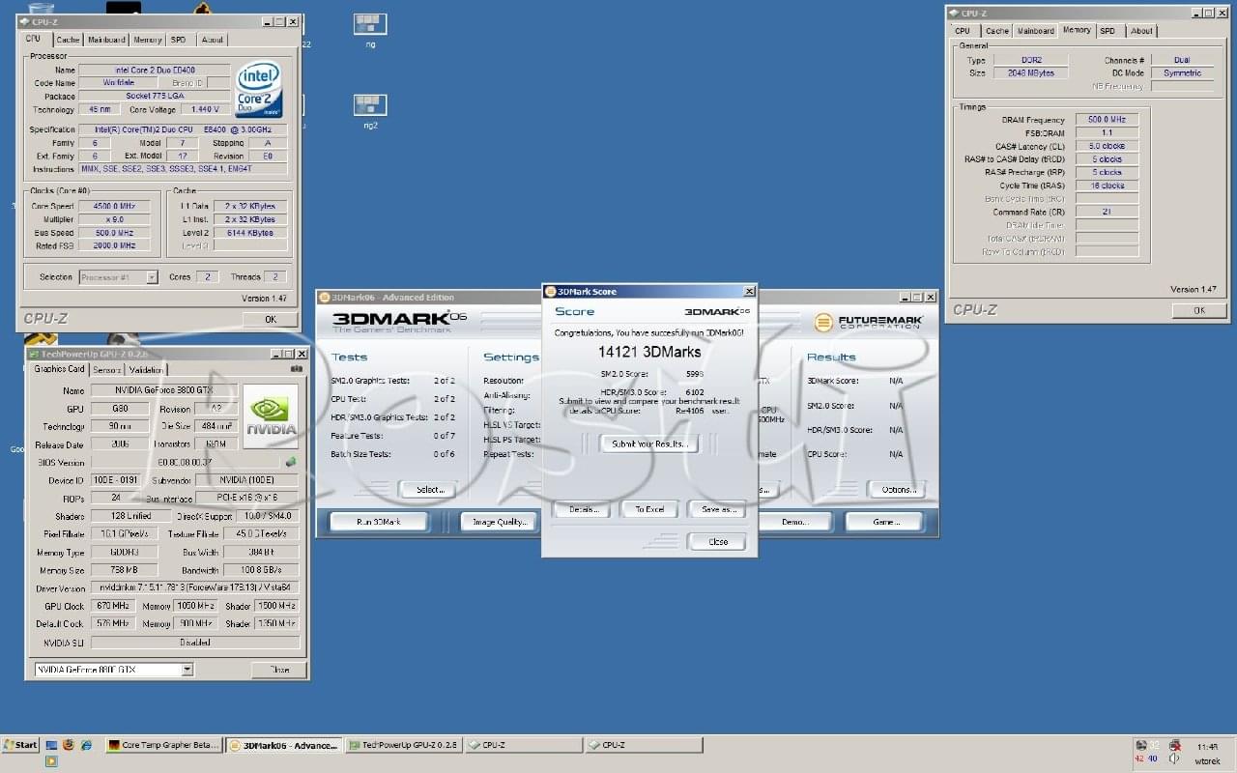Click Options button under Results
The width and height of the screenshot is (1237, 773).
[899, 490]
